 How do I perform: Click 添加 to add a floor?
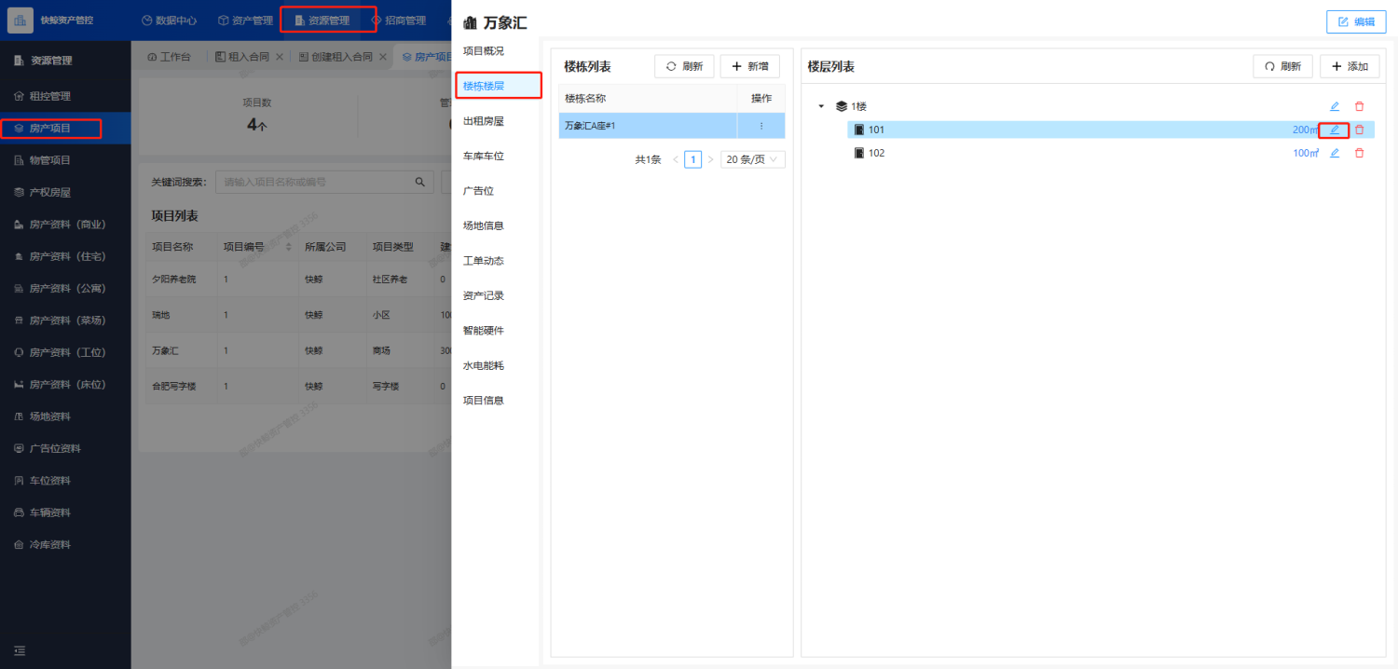tap(1350, 66)
